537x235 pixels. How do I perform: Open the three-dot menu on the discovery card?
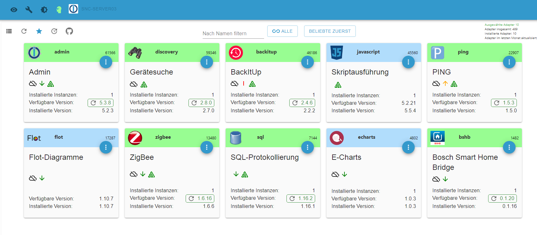pos(207,62)
